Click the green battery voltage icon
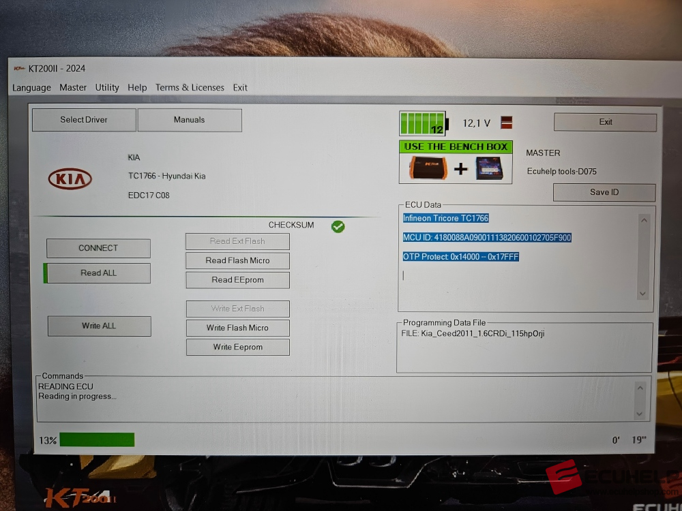 (x=423, y=124)
